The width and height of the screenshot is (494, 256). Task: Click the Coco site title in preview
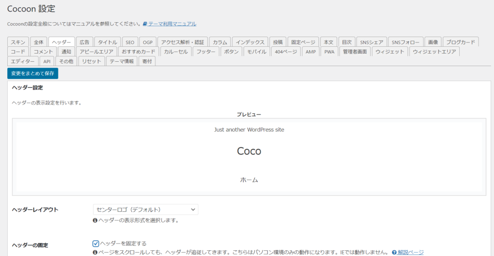coord(249,151)
